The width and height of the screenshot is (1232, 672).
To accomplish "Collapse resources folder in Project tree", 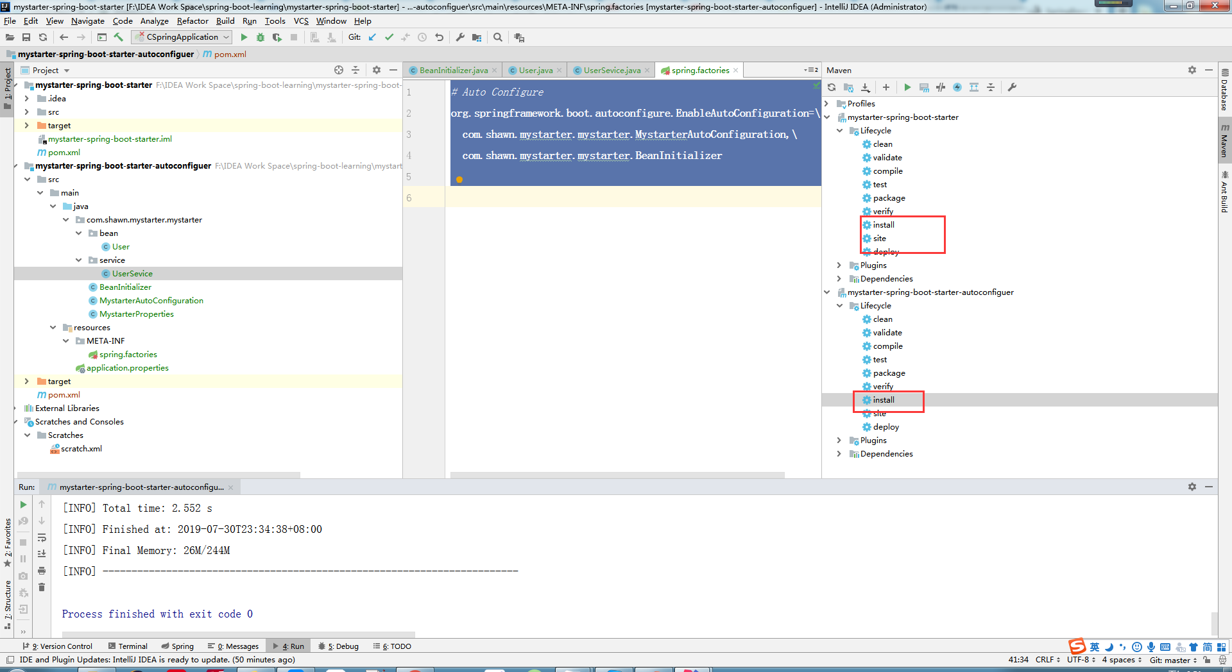I will tap(53, 328).
